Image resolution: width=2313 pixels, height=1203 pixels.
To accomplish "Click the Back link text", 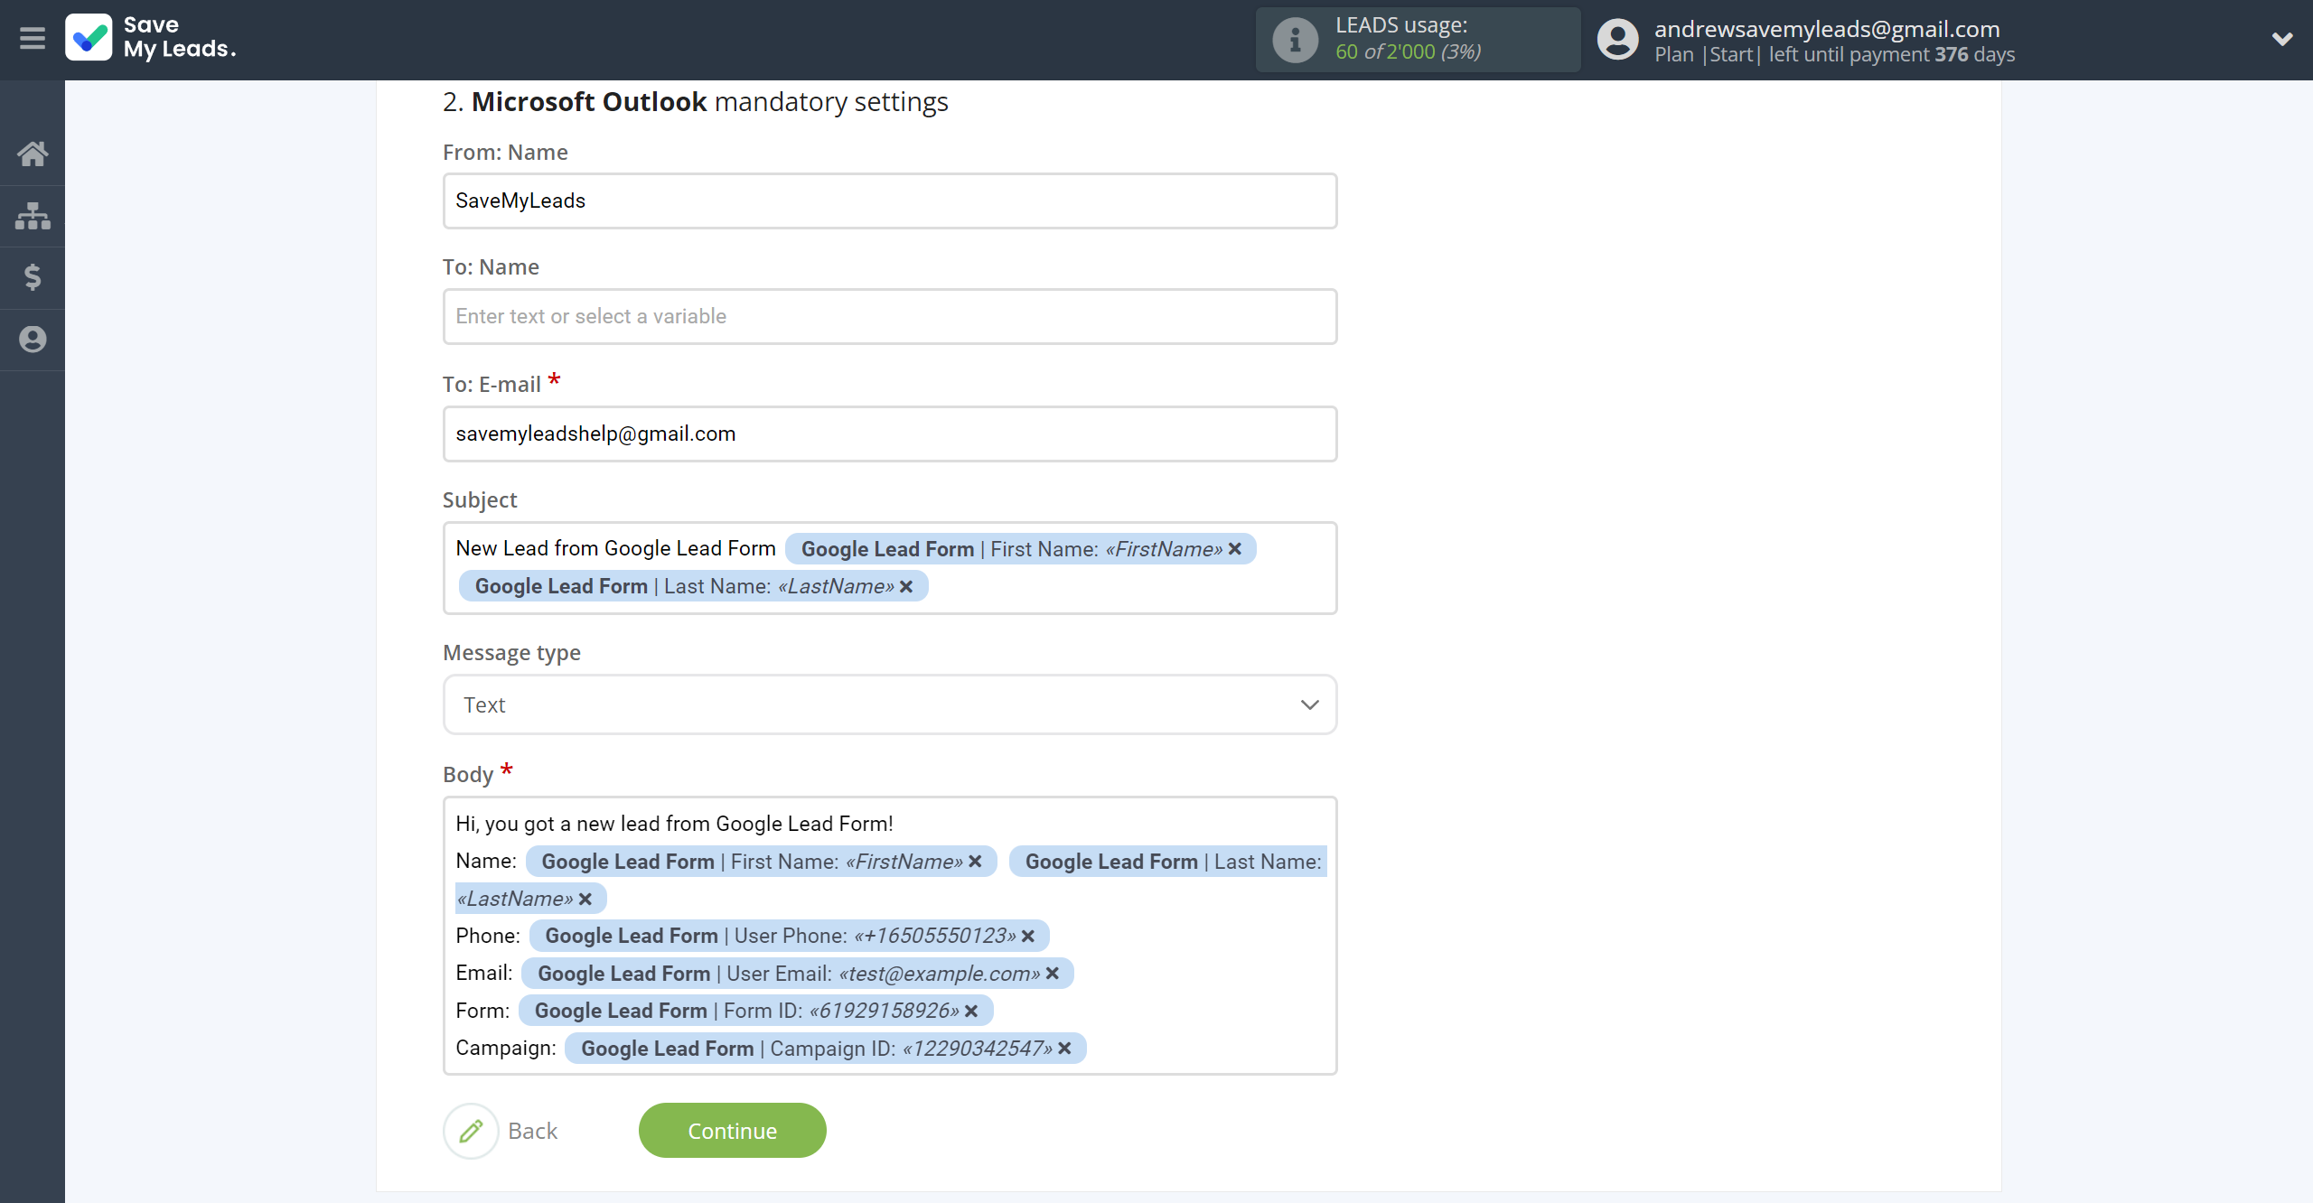I will click(532, 1131).
